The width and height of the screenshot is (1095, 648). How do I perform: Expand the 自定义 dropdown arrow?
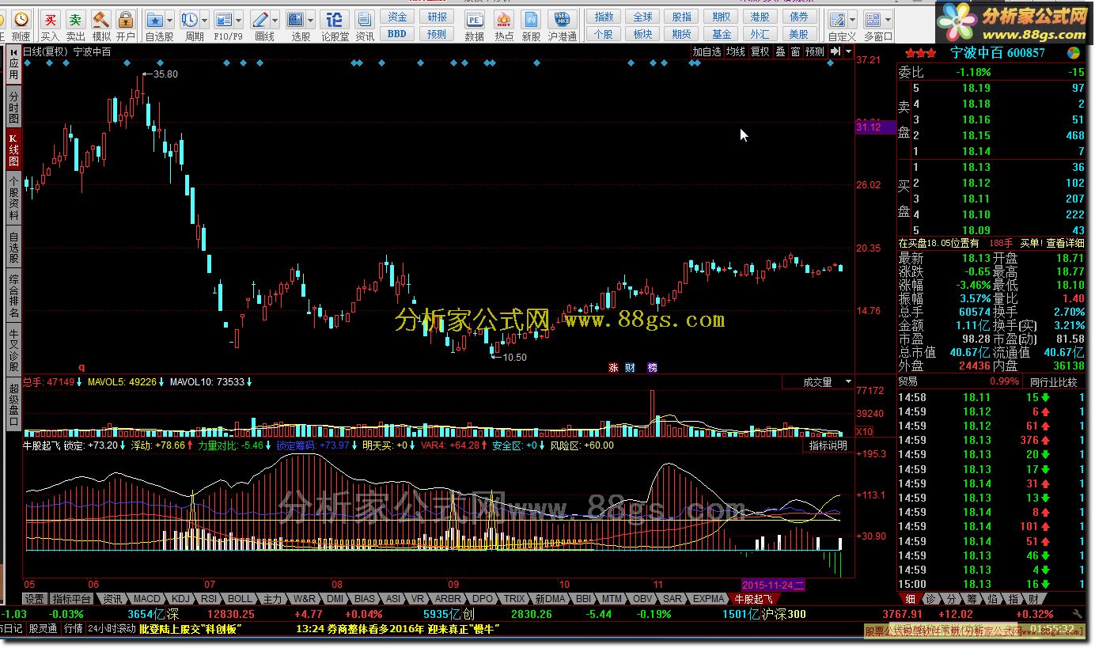851,20
